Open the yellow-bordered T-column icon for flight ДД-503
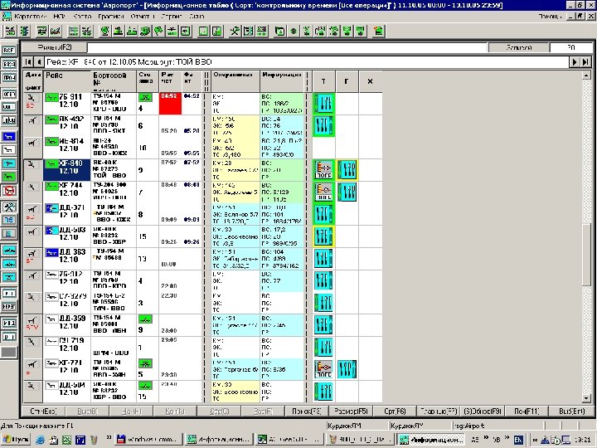Screen dimensions: 597x448 323,236
